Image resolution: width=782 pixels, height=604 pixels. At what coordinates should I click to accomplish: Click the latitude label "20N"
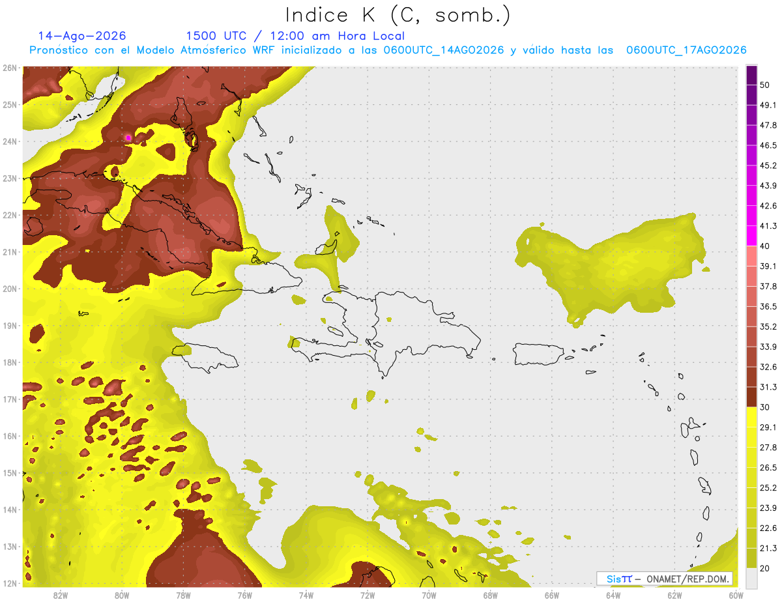tap(10, 289)
